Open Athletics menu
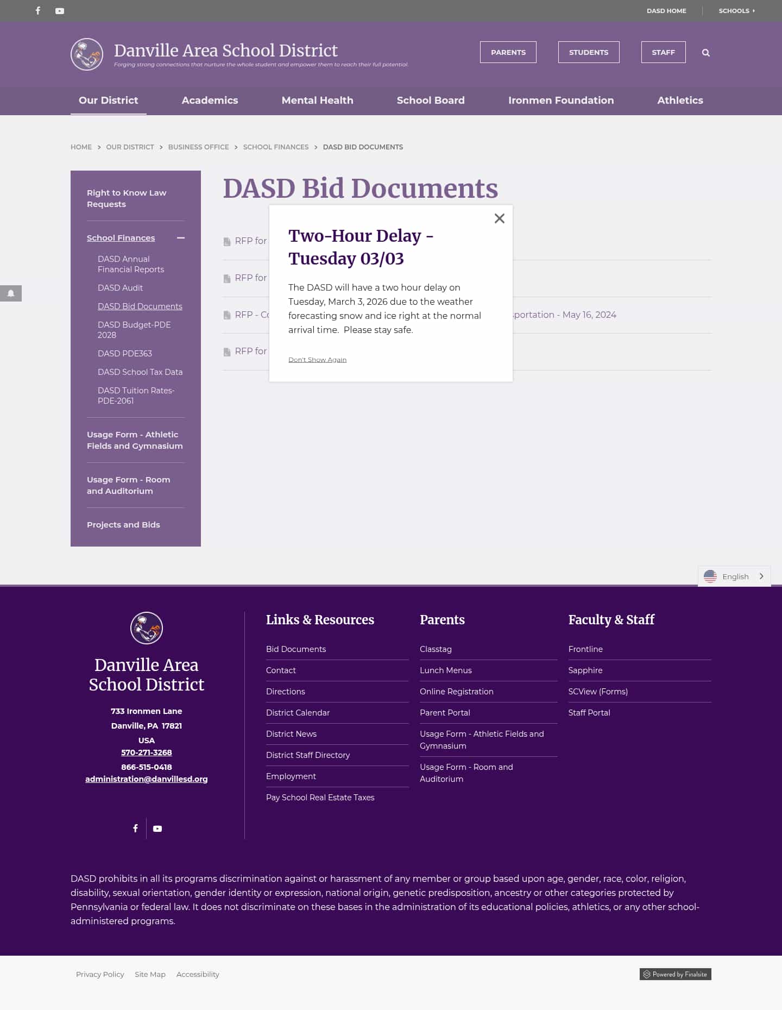This screenshot has height=1010, width=782. [x=680, y=101]
